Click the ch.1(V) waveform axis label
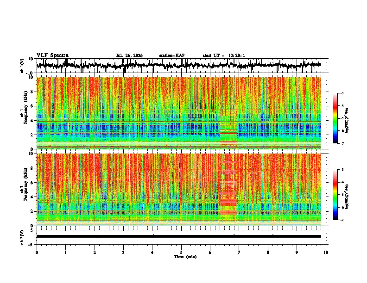 tap(22, 66)
